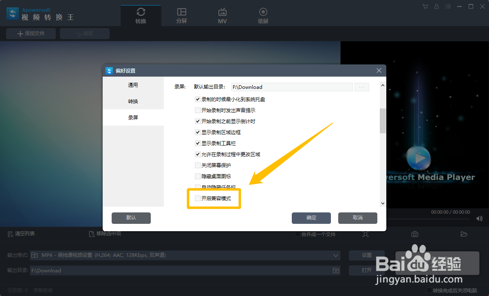Toggle 合并成一个文件 checkbox

click(297, 234)
